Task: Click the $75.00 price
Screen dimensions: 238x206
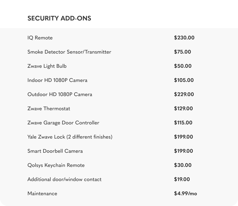Action: tap(182, 52)
